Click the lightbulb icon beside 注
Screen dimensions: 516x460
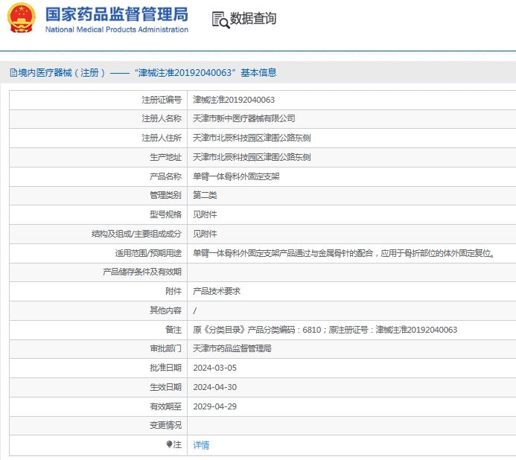[169, 444]
